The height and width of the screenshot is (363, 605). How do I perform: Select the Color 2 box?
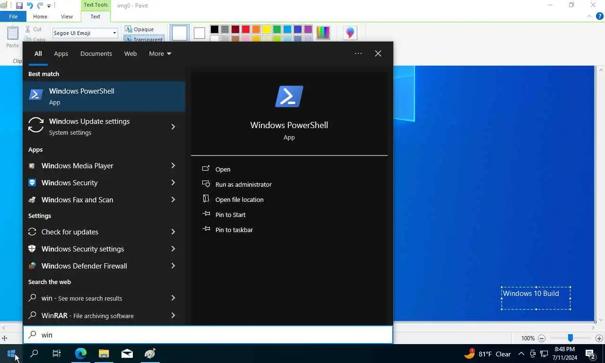pos(199,33)
